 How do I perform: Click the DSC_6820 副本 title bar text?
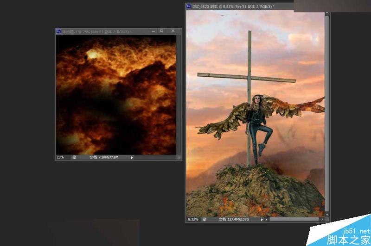(233, 6)
